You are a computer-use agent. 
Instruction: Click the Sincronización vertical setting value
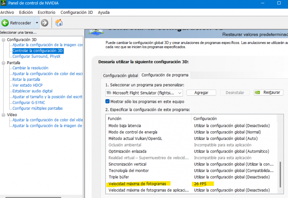(234, 164)
